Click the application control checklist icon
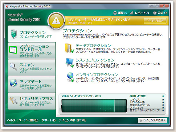This screenshot has height=132, width=176. [x=13, y=50]
